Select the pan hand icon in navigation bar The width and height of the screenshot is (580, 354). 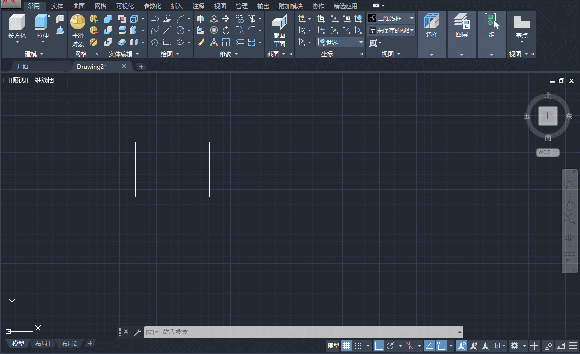click(x=569, y=204)
